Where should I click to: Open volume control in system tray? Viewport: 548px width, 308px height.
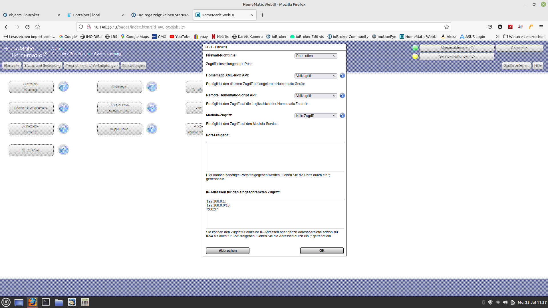(505, 302)
